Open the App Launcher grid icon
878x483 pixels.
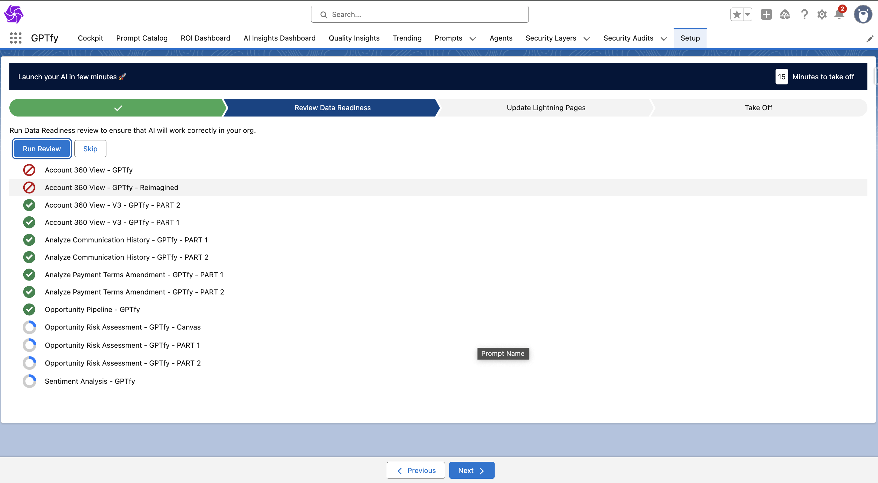[15, 38]
